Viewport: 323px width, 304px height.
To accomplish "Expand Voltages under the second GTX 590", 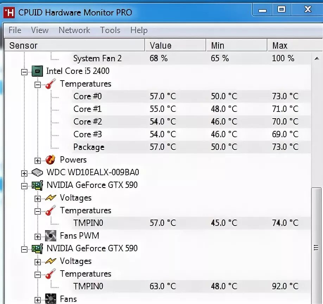I will [38, 262].
